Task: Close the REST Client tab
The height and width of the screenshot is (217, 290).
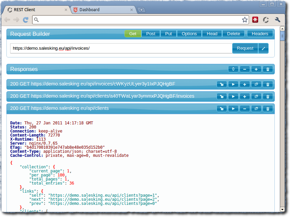Action: (66, 10)
